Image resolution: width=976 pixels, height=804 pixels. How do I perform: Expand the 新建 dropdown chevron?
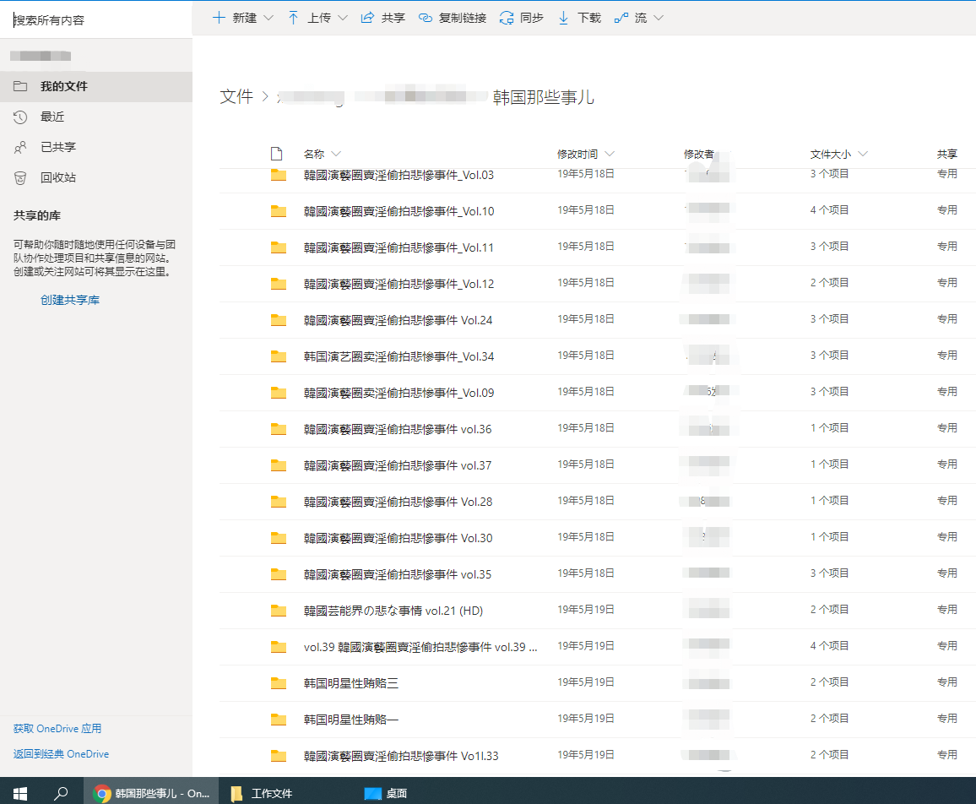click(x=268, y=18)
